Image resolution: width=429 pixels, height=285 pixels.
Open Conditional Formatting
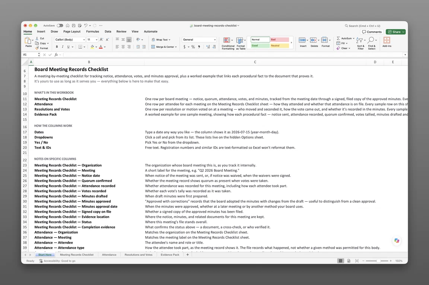pyautogui.click(x=228, y=43)
